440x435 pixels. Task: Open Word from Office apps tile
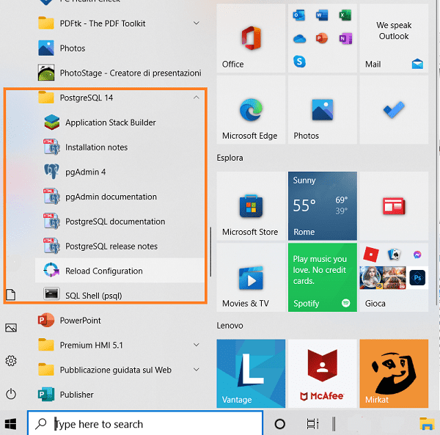[x=322, y=15]
